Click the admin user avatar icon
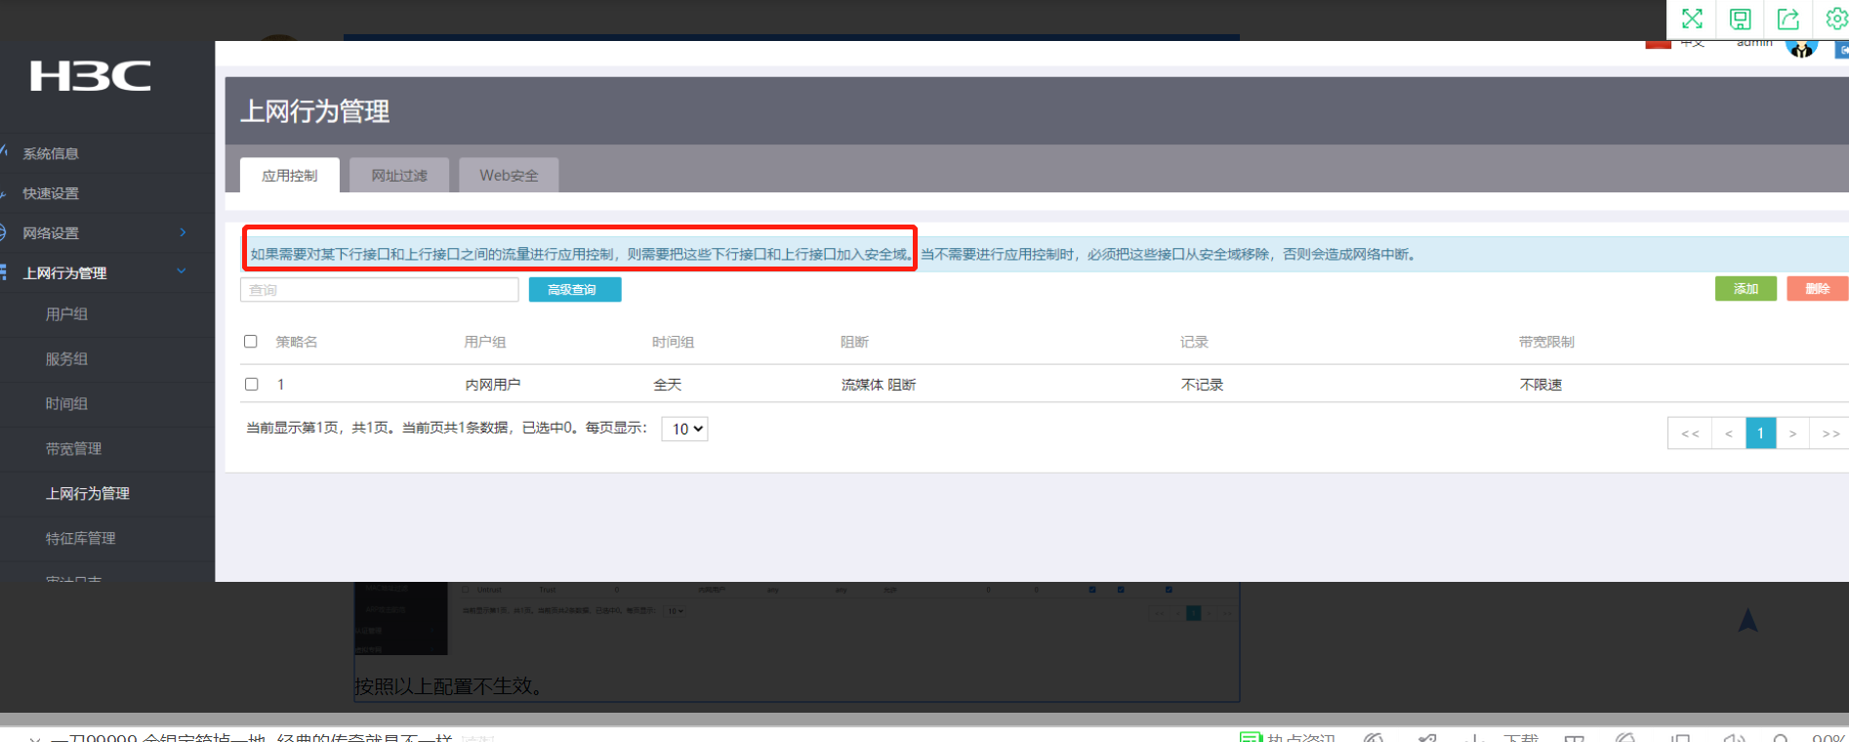 coord(1801,47)
